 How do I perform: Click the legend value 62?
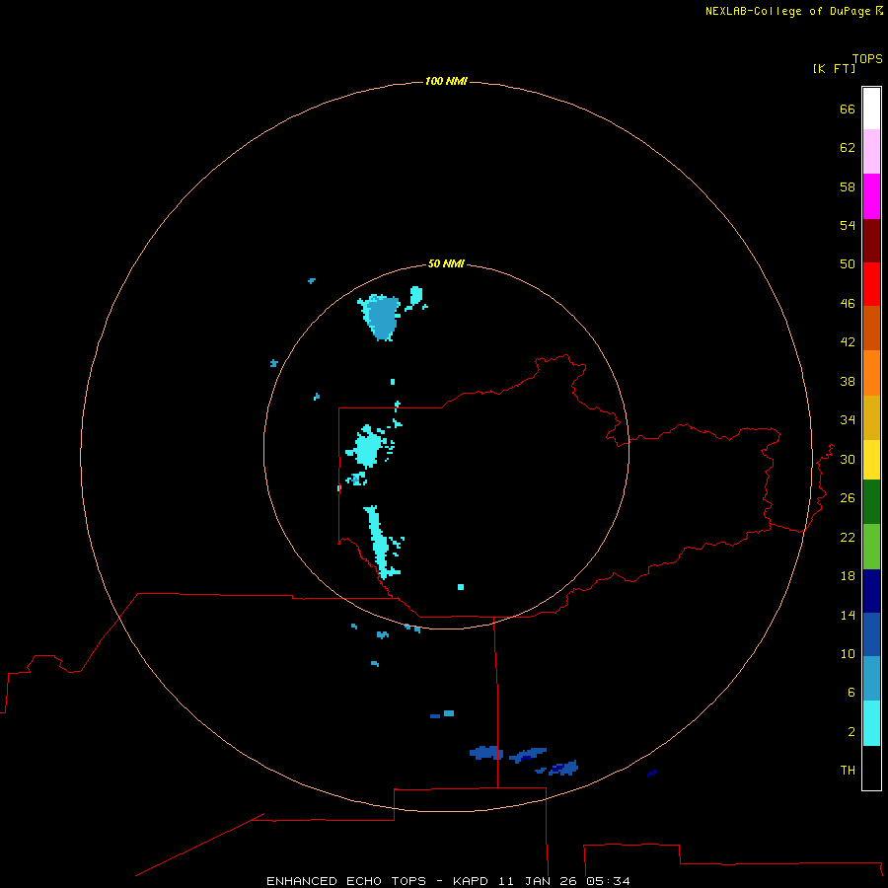tap(848, 148)
